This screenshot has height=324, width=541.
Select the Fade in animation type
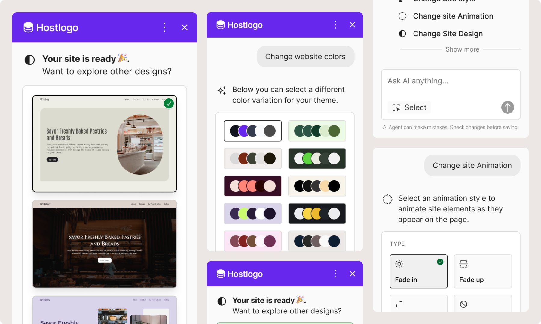(418, 271)
